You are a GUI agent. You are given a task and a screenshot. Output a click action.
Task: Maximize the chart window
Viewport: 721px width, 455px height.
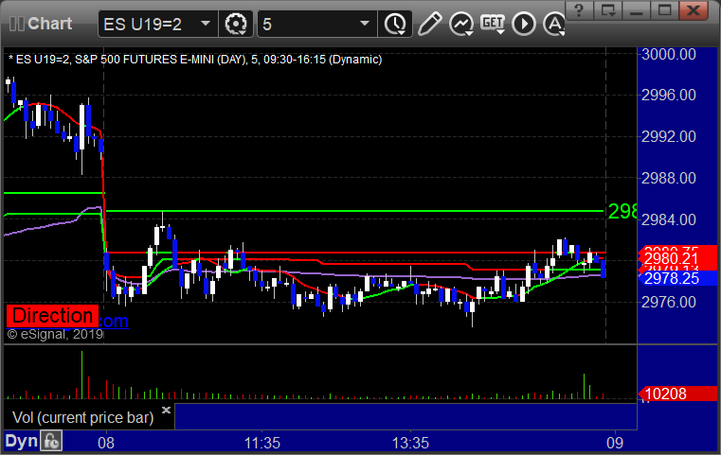tap(665, 9)
